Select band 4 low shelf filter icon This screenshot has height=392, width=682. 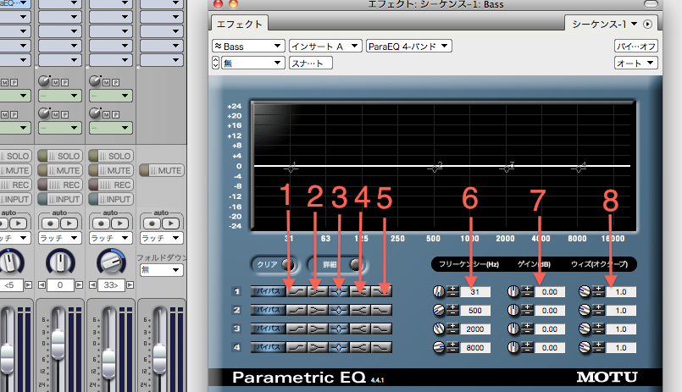click(318, 348)
